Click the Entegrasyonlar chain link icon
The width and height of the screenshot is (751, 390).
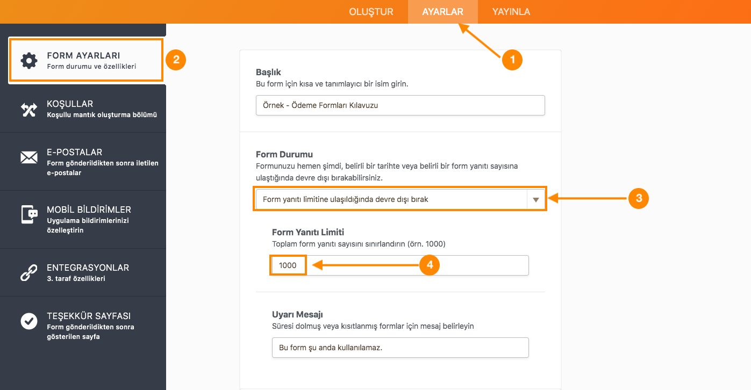click(28, 273)
